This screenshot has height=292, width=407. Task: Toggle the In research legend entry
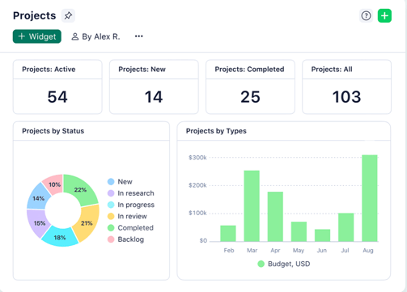click(x=131, y=193)
